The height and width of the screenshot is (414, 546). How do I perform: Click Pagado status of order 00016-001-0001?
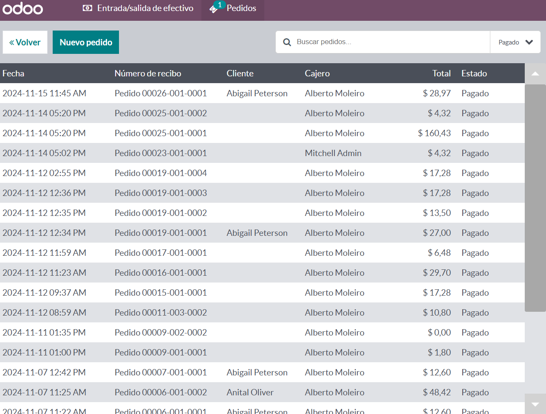pyautogui.click(x=475, y=273)
